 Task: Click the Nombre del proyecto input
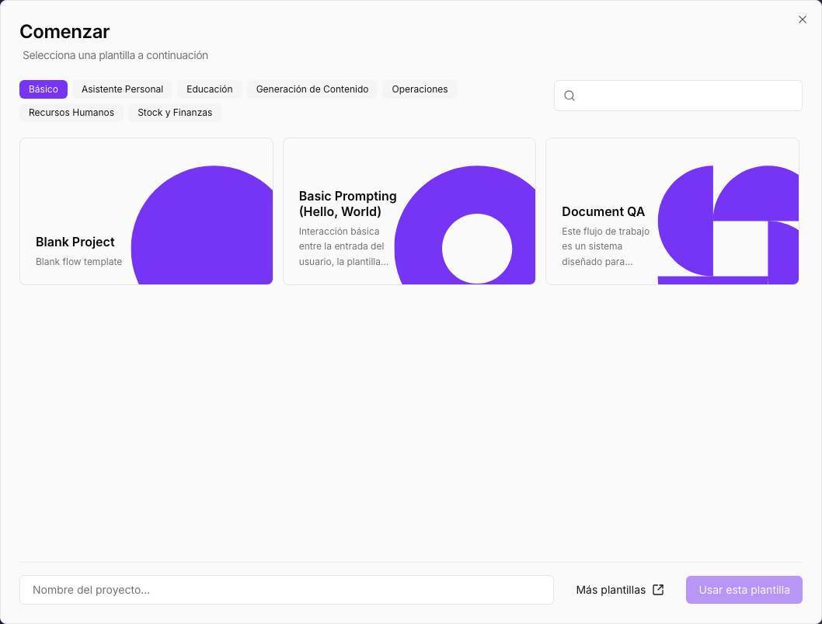coord(287,590)
